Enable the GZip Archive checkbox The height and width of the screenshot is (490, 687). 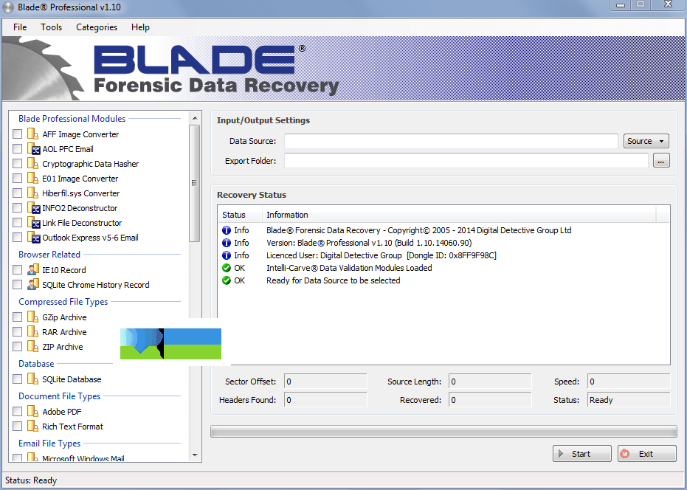(x=17, y=317)
